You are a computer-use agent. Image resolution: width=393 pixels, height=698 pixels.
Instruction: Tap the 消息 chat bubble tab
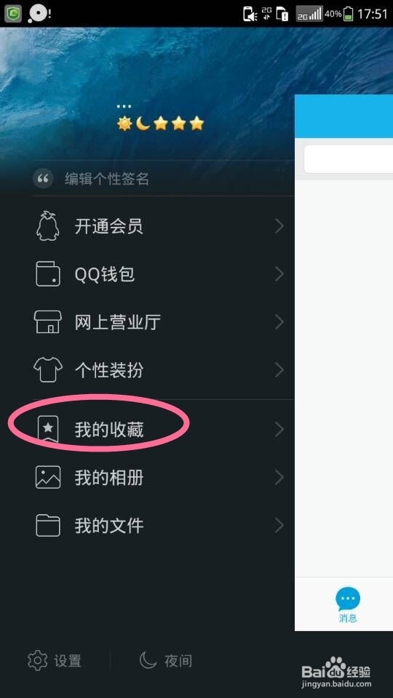pos(348,604)
